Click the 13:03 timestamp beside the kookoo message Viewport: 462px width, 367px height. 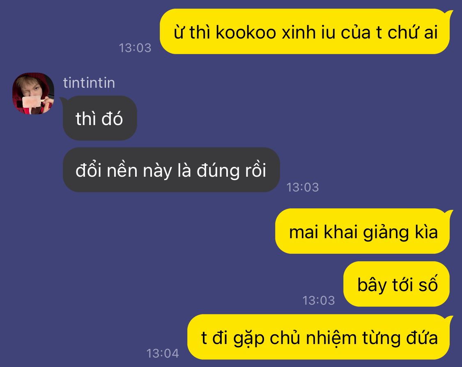coord(135,48)
